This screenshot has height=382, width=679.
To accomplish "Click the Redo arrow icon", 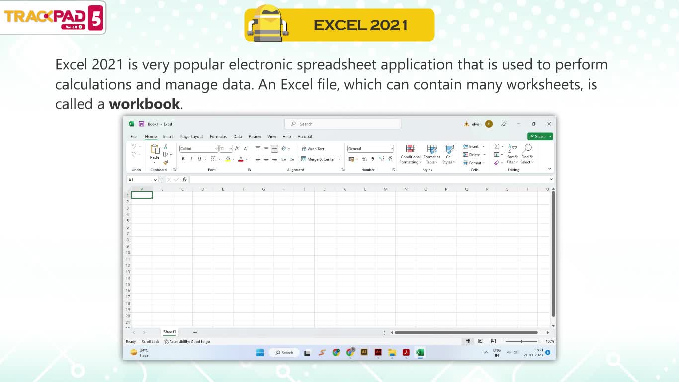I will 134,154.
